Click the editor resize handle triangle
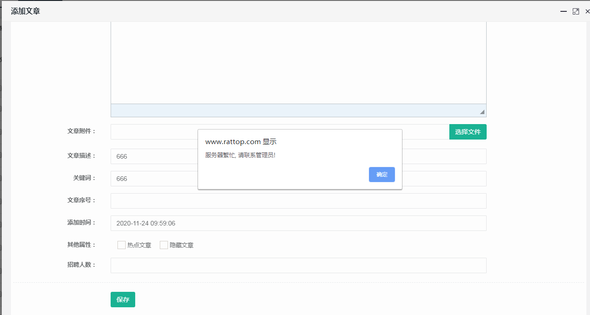 click(x=482, y=112)
